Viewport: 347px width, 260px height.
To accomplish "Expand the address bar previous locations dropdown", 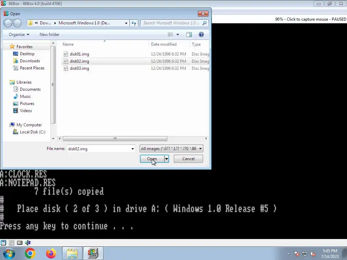I will point(126,23).
